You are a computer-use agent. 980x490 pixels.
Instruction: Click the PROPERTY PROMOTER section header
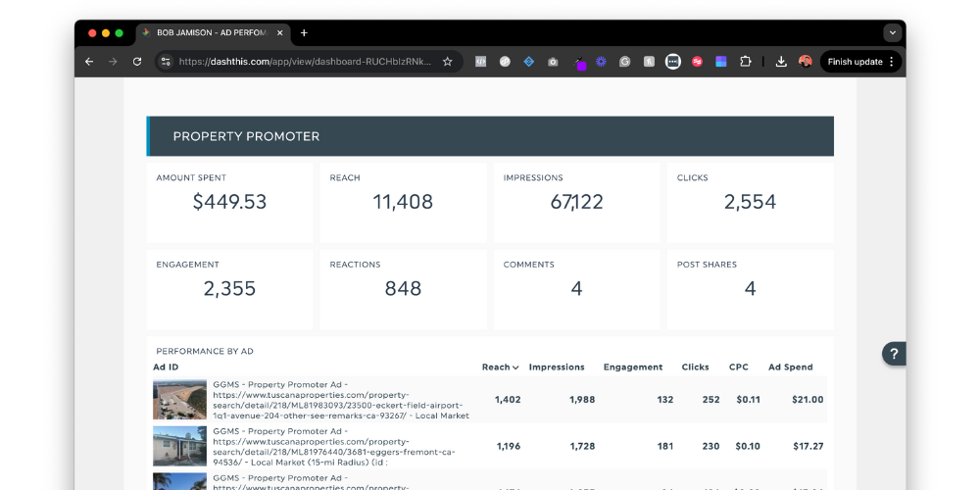[x=490, y=136]
